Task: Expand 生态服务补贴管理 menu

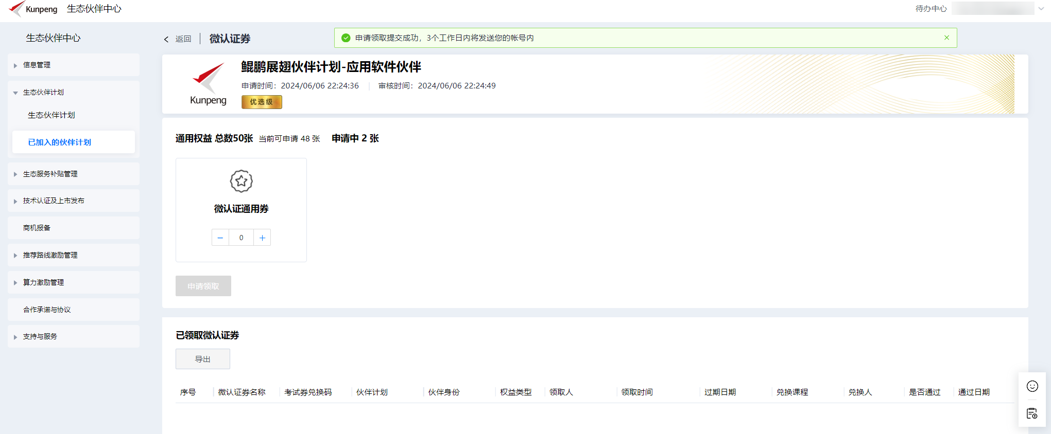Action: tap(74, 174)
